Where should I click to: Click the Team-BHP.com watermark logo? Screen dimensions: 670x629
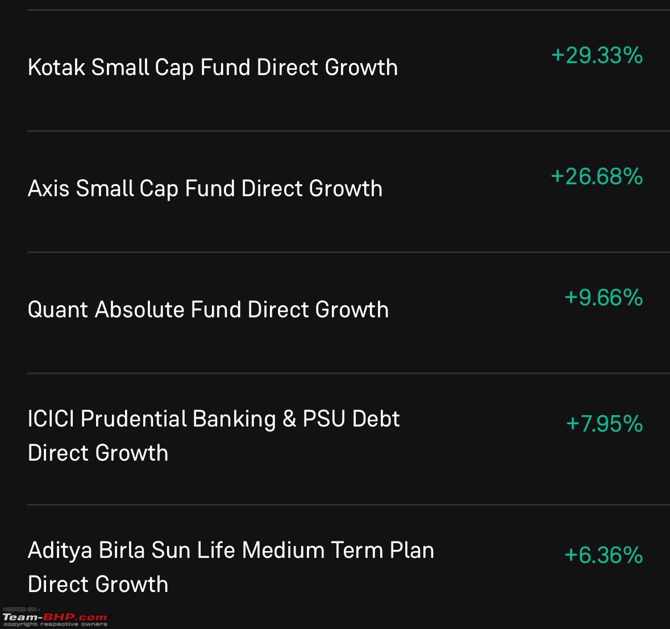point(55,617)
